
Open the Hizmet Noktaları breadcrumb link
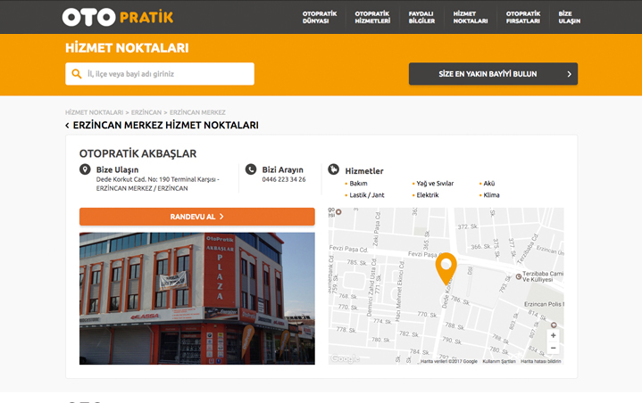click(x=94, y=112)
